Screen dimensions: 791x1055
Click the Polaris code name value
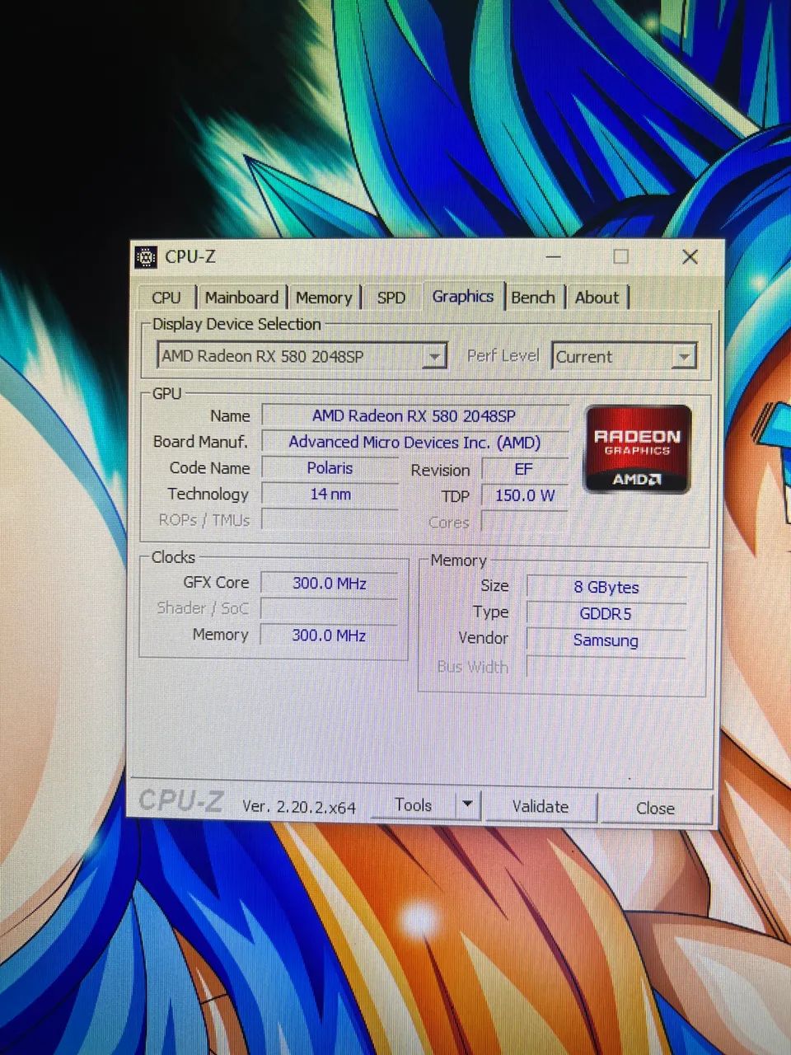tap(330, 468)
